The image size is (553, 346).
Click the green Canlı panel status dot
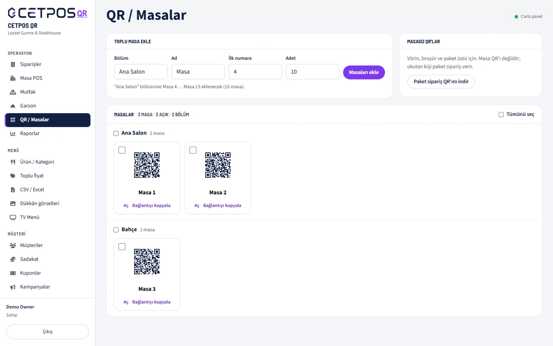click(x=516, y=17)
